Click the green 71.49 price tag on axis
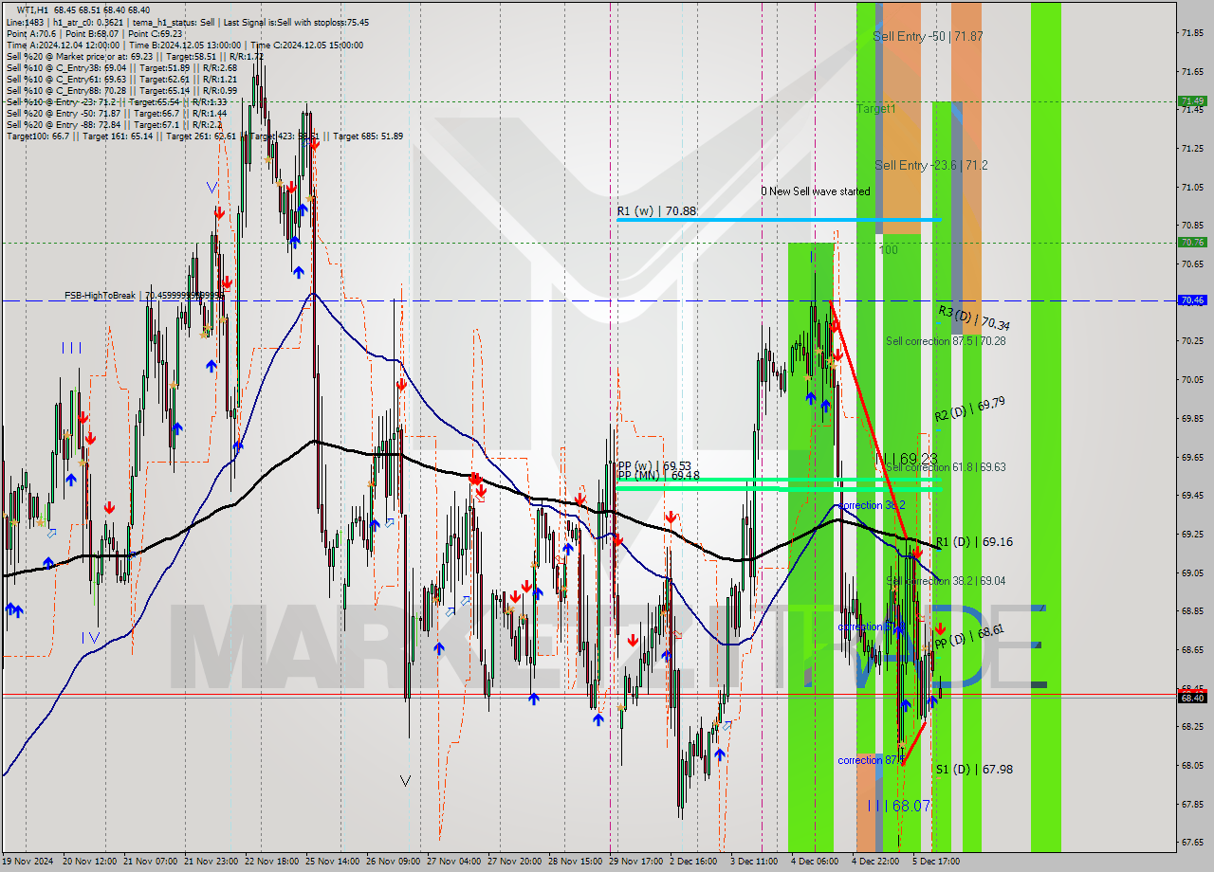 click(x=1192, y=100)
